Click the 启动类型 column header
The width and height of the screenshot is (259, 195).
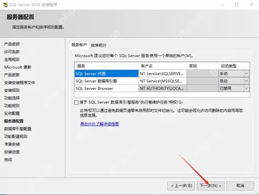[234, 66]
